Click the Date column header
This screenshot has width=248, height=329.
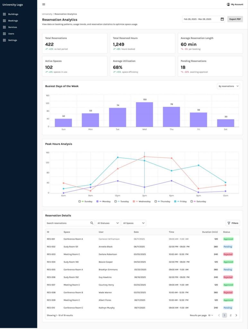pos(136,232)
